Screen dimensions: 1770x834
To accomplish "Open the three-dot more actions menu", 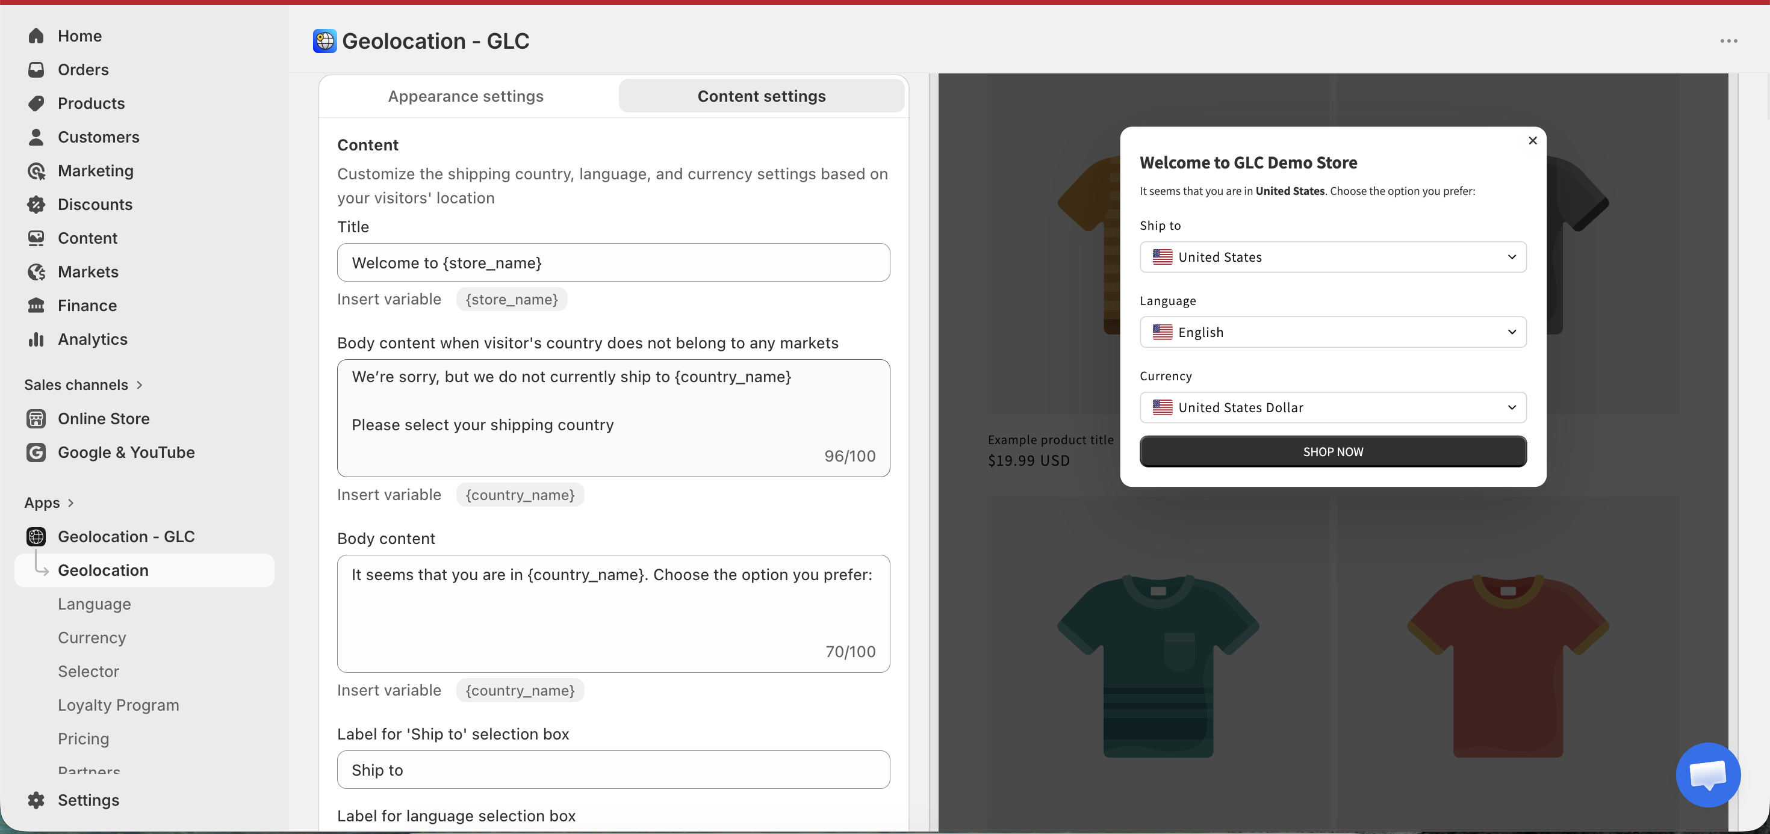I will [1729, 40].
